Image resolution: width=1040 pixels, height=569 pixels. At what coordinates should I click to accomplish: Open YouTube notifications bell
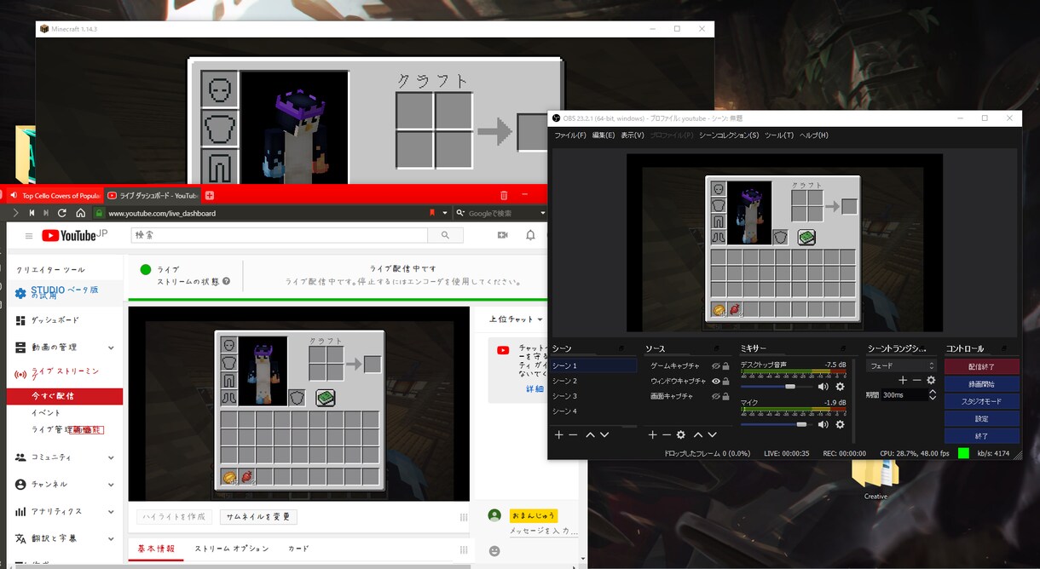pos(530,235)
